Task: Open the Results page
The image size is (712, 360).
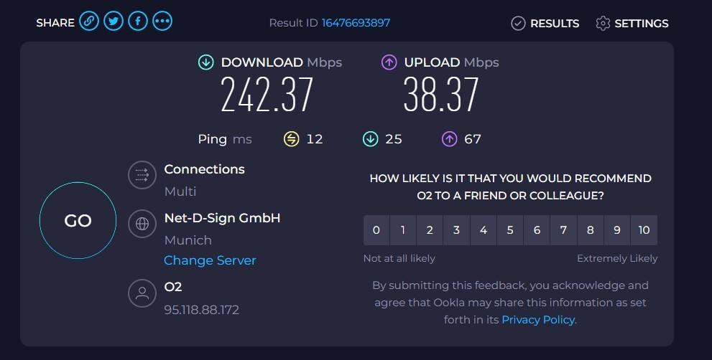Action: click(x=545, y=23)
